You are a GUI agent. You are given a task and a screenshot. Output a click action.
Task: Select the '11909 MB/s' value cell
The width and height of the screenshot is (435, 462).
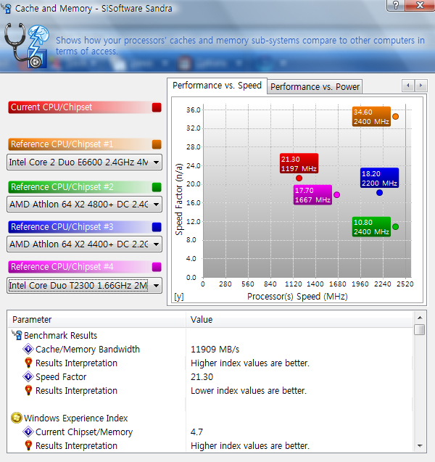click(215, 350)
